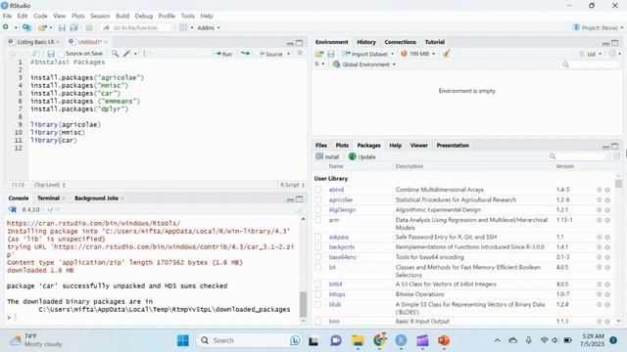The width and height of the screenshot is (627, 352).
Task: Check the base64enc package checkbox
Action: pos(317,257)
